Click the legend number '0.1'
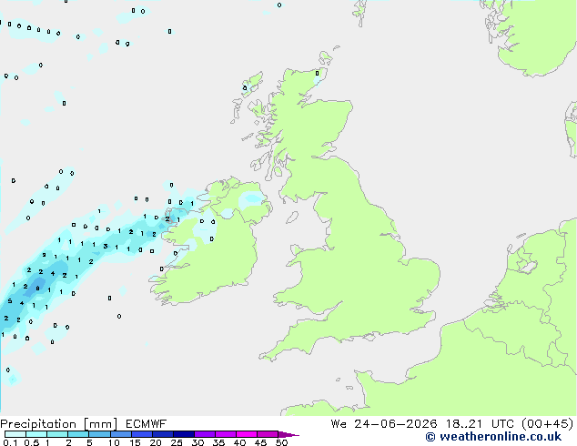Viewport: 577px width, 446px height. (11, 442)
